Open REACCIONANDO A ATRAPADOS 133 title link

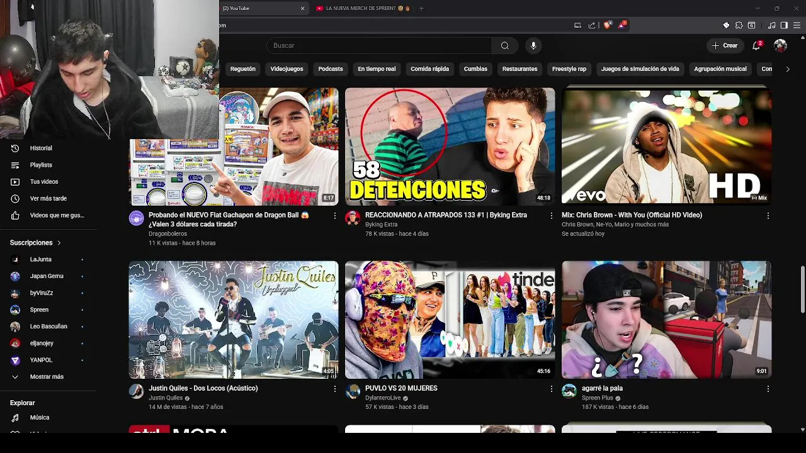(446, 215)
